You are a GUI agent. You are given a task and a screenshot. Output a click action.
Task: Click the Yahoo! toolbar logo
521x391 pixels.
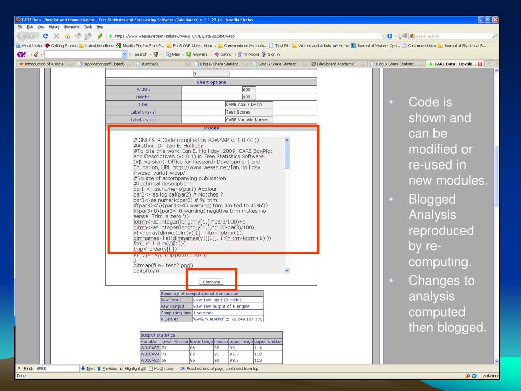pos(21,54)
